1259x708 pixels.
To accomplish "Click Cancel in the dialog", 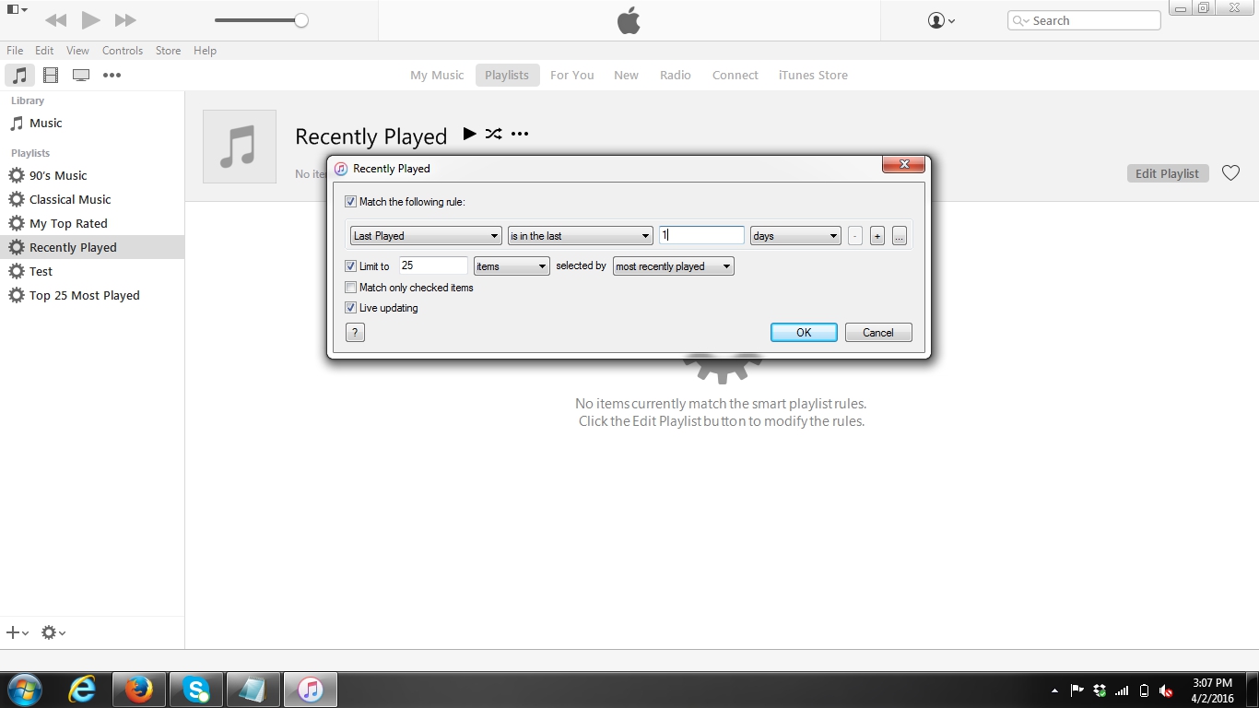I will [x=878, y=333].
